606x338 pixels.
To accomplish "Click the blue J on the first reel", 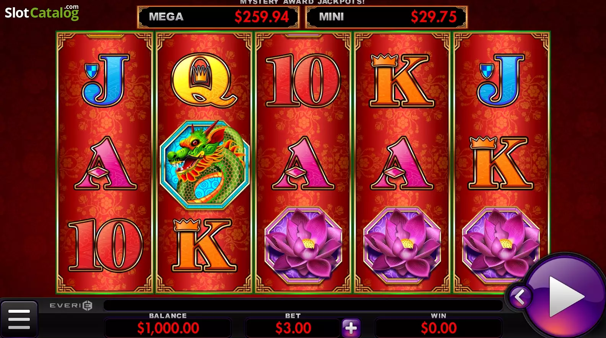I will [106, 80].
